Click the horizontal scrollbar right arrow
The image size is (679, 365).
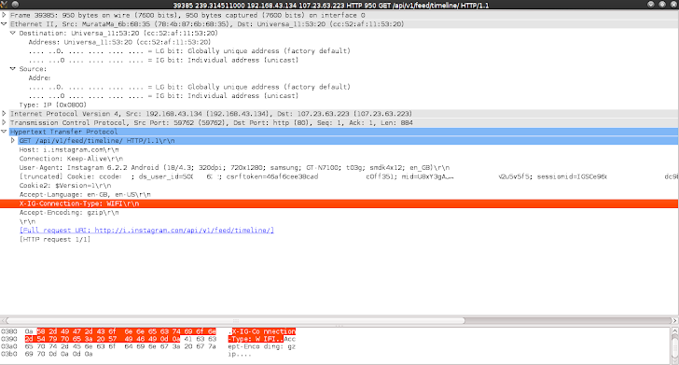coord(674,321)
